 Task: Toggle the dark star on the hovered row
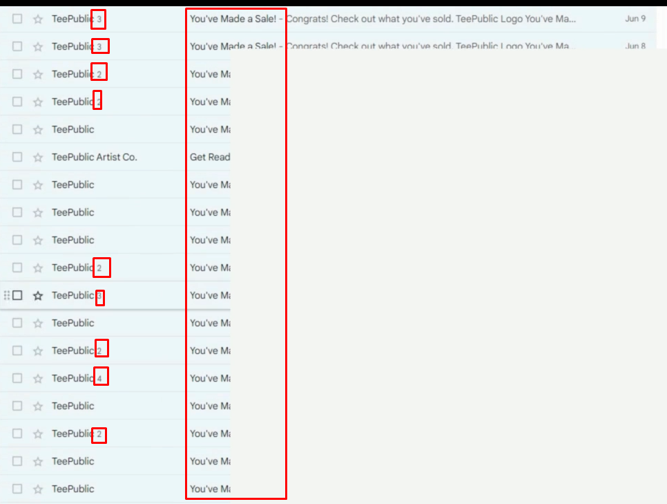click(38, 295)
